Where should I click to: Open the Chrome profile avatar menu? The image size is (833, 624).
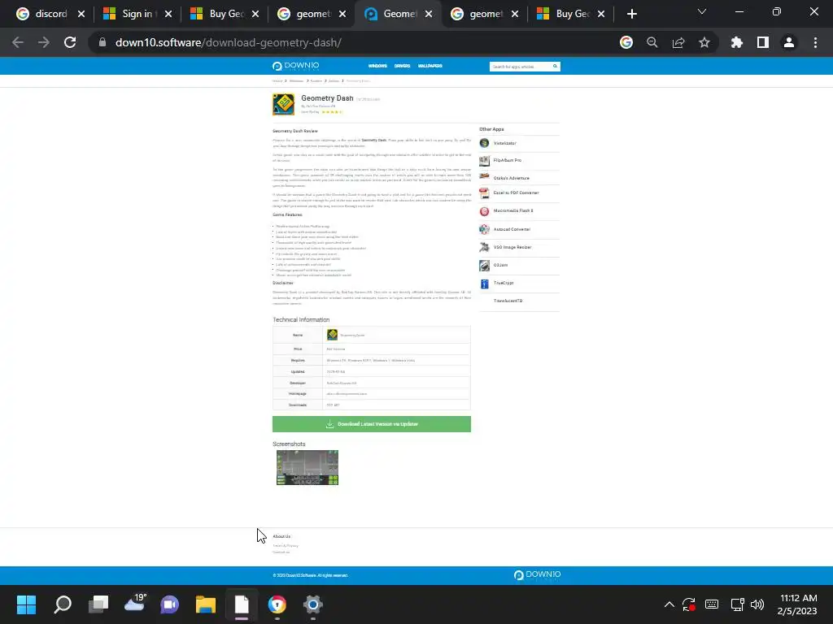click(789, 42)
